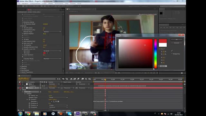Click the brainstorm icon in timeline
This screenshot has height=116, width=206.
click(82, 79)
